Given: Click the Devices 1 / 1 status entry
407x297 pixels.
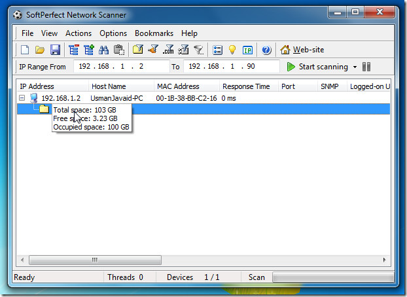Looking at the screenshot, I should 193,277.
